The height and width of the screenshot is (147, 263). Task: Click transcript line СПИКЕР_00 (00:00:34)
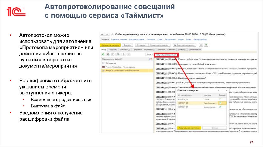[x=181, y=78]
